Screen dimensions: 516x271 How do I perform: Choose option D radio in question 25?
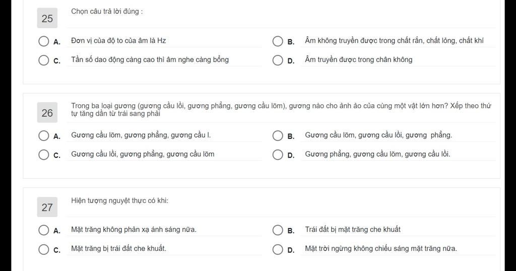(278, 60)
